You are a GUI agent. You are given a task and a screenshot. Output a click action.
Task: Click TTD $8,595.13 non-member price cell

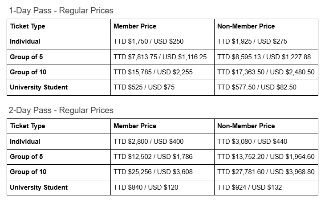(x=266, y=57)
